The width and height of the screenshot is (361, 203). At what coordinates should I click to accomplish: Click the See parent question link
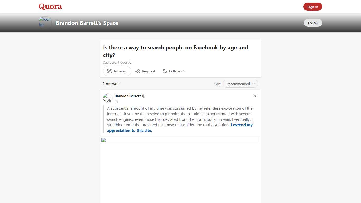point(118,62)
